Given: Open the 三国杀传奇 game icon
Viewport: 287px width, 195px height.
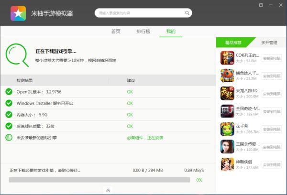Looking at the screenshot, I should pyautogui.click(x=227, y=147).
